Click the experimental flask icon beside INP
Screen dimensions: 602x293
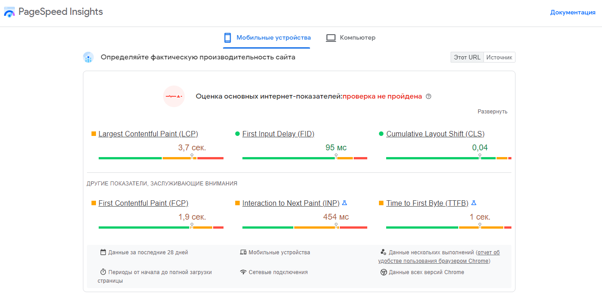[345, 203]
